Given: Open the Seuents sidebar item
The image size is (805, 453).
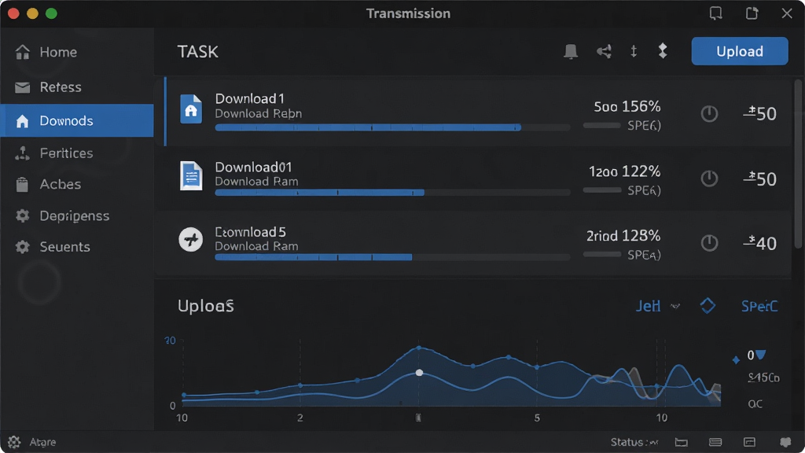Looking at the screenshot, I should (77, 247).
